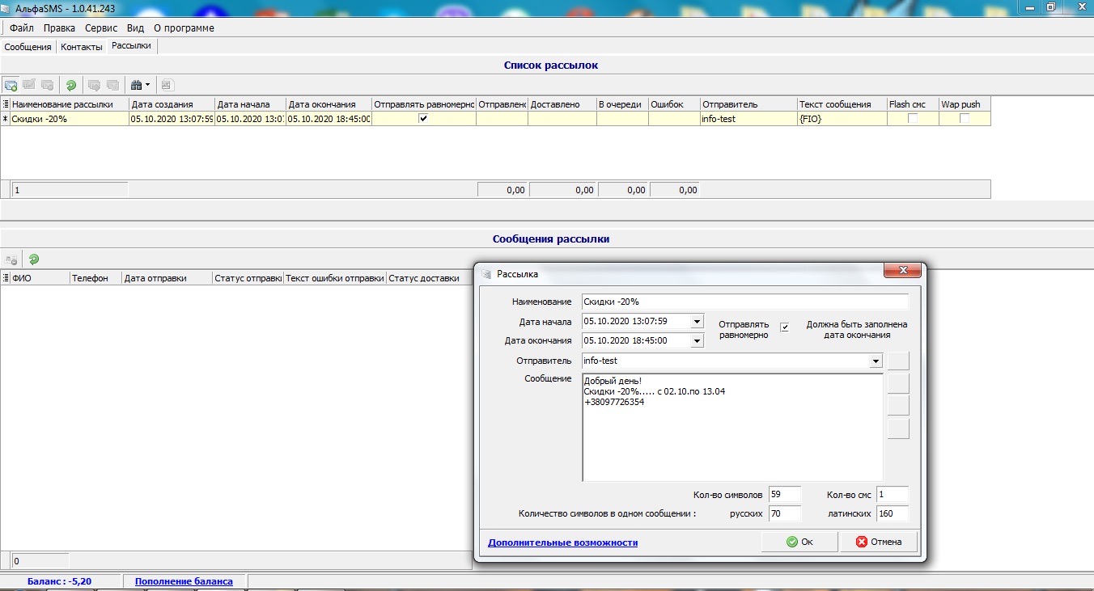Confirm the mailing with the Ок button
Viewport: 1094px width, 591px height.
tap(799, 542)
